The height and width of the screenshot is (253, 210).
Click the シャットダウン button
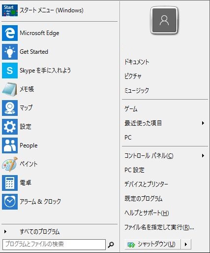[x=152, y=244]
